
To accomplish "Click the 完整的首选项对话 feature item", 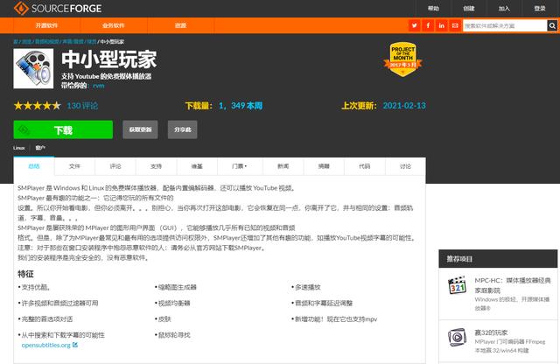I will (47, 319).
